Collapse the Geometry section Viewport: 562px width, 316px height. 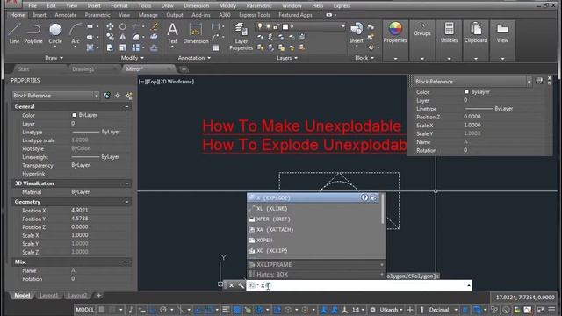(126, 202)
